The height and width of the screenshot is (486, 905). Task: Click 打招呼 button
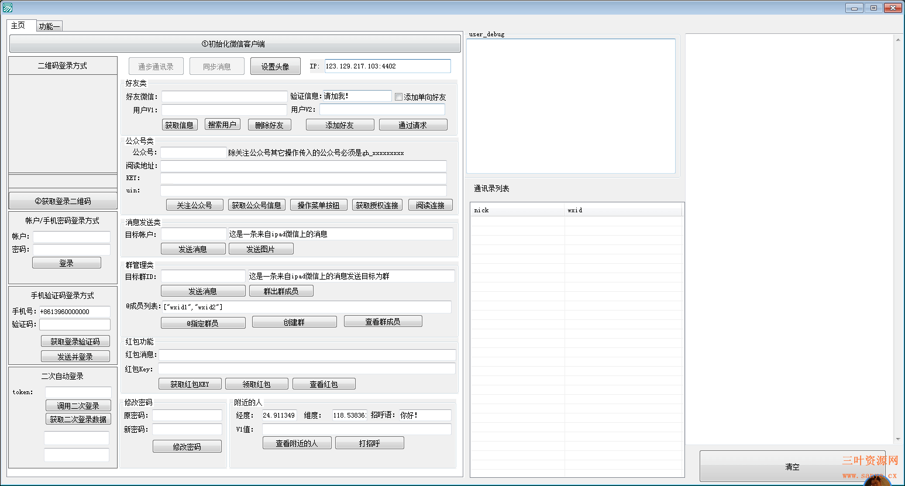(370, 443)
